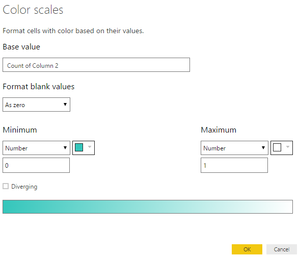Focus the Maximum value field containing 1
Image resolution: width=299 pixels, height=258 pixels.
click(x=234, y=165)
